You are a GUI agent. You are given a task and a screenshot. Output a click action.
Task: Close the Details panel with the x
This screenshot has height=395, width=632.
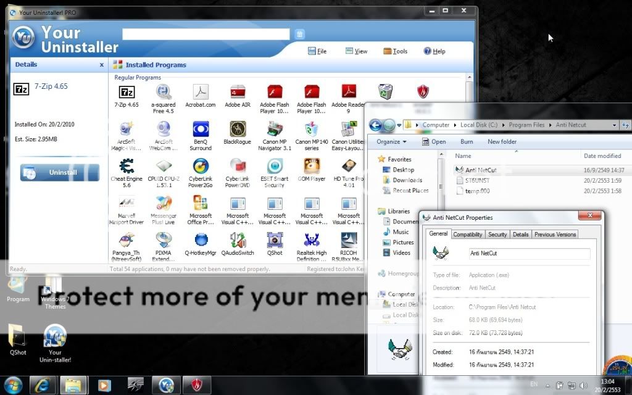point(102,64)
